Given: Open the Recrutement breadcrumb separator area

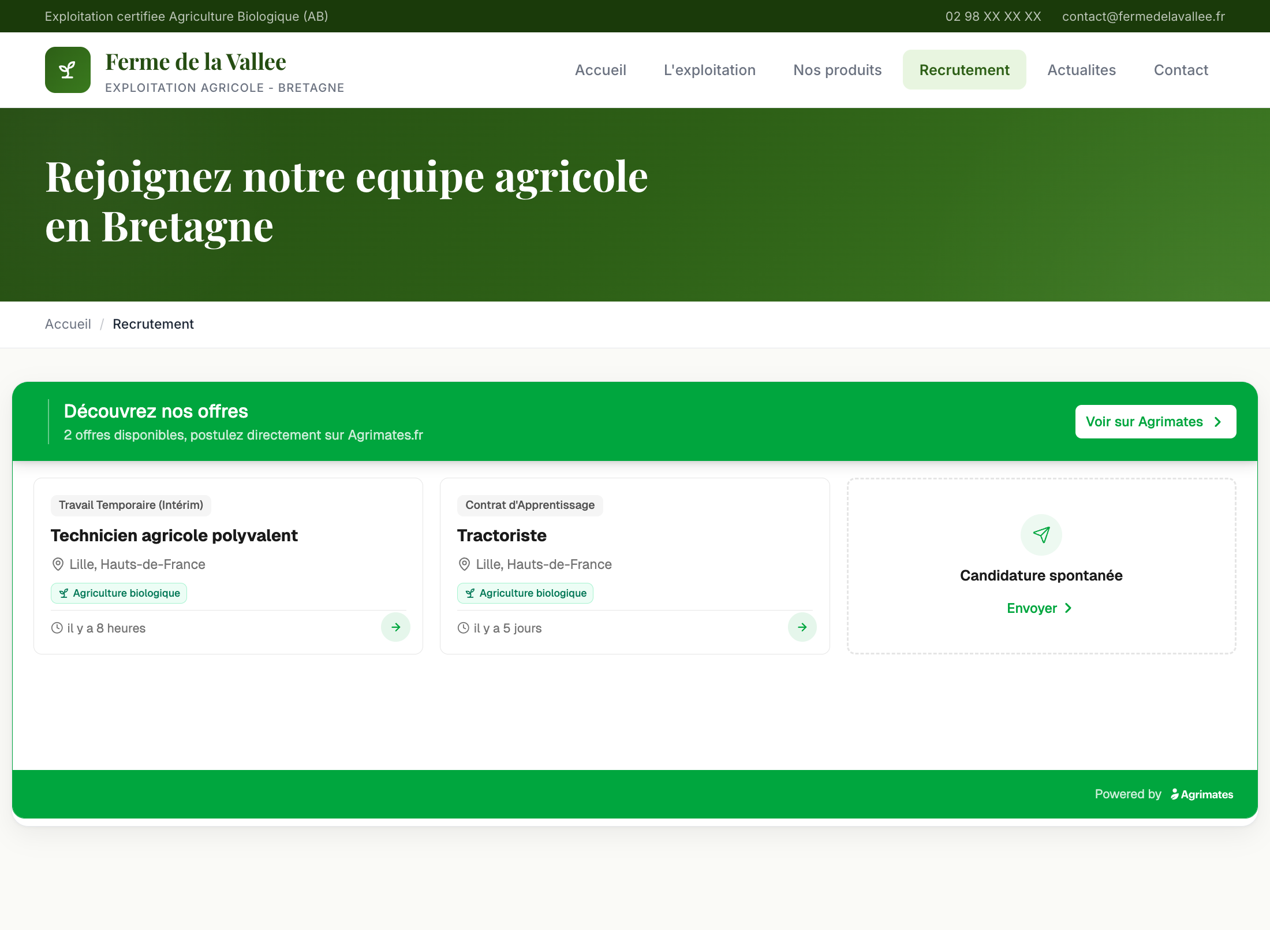Looking at the screenshot, I should click(103, 324).
